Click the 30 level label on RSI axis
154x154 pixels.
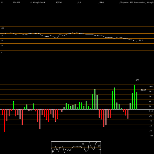2,45
